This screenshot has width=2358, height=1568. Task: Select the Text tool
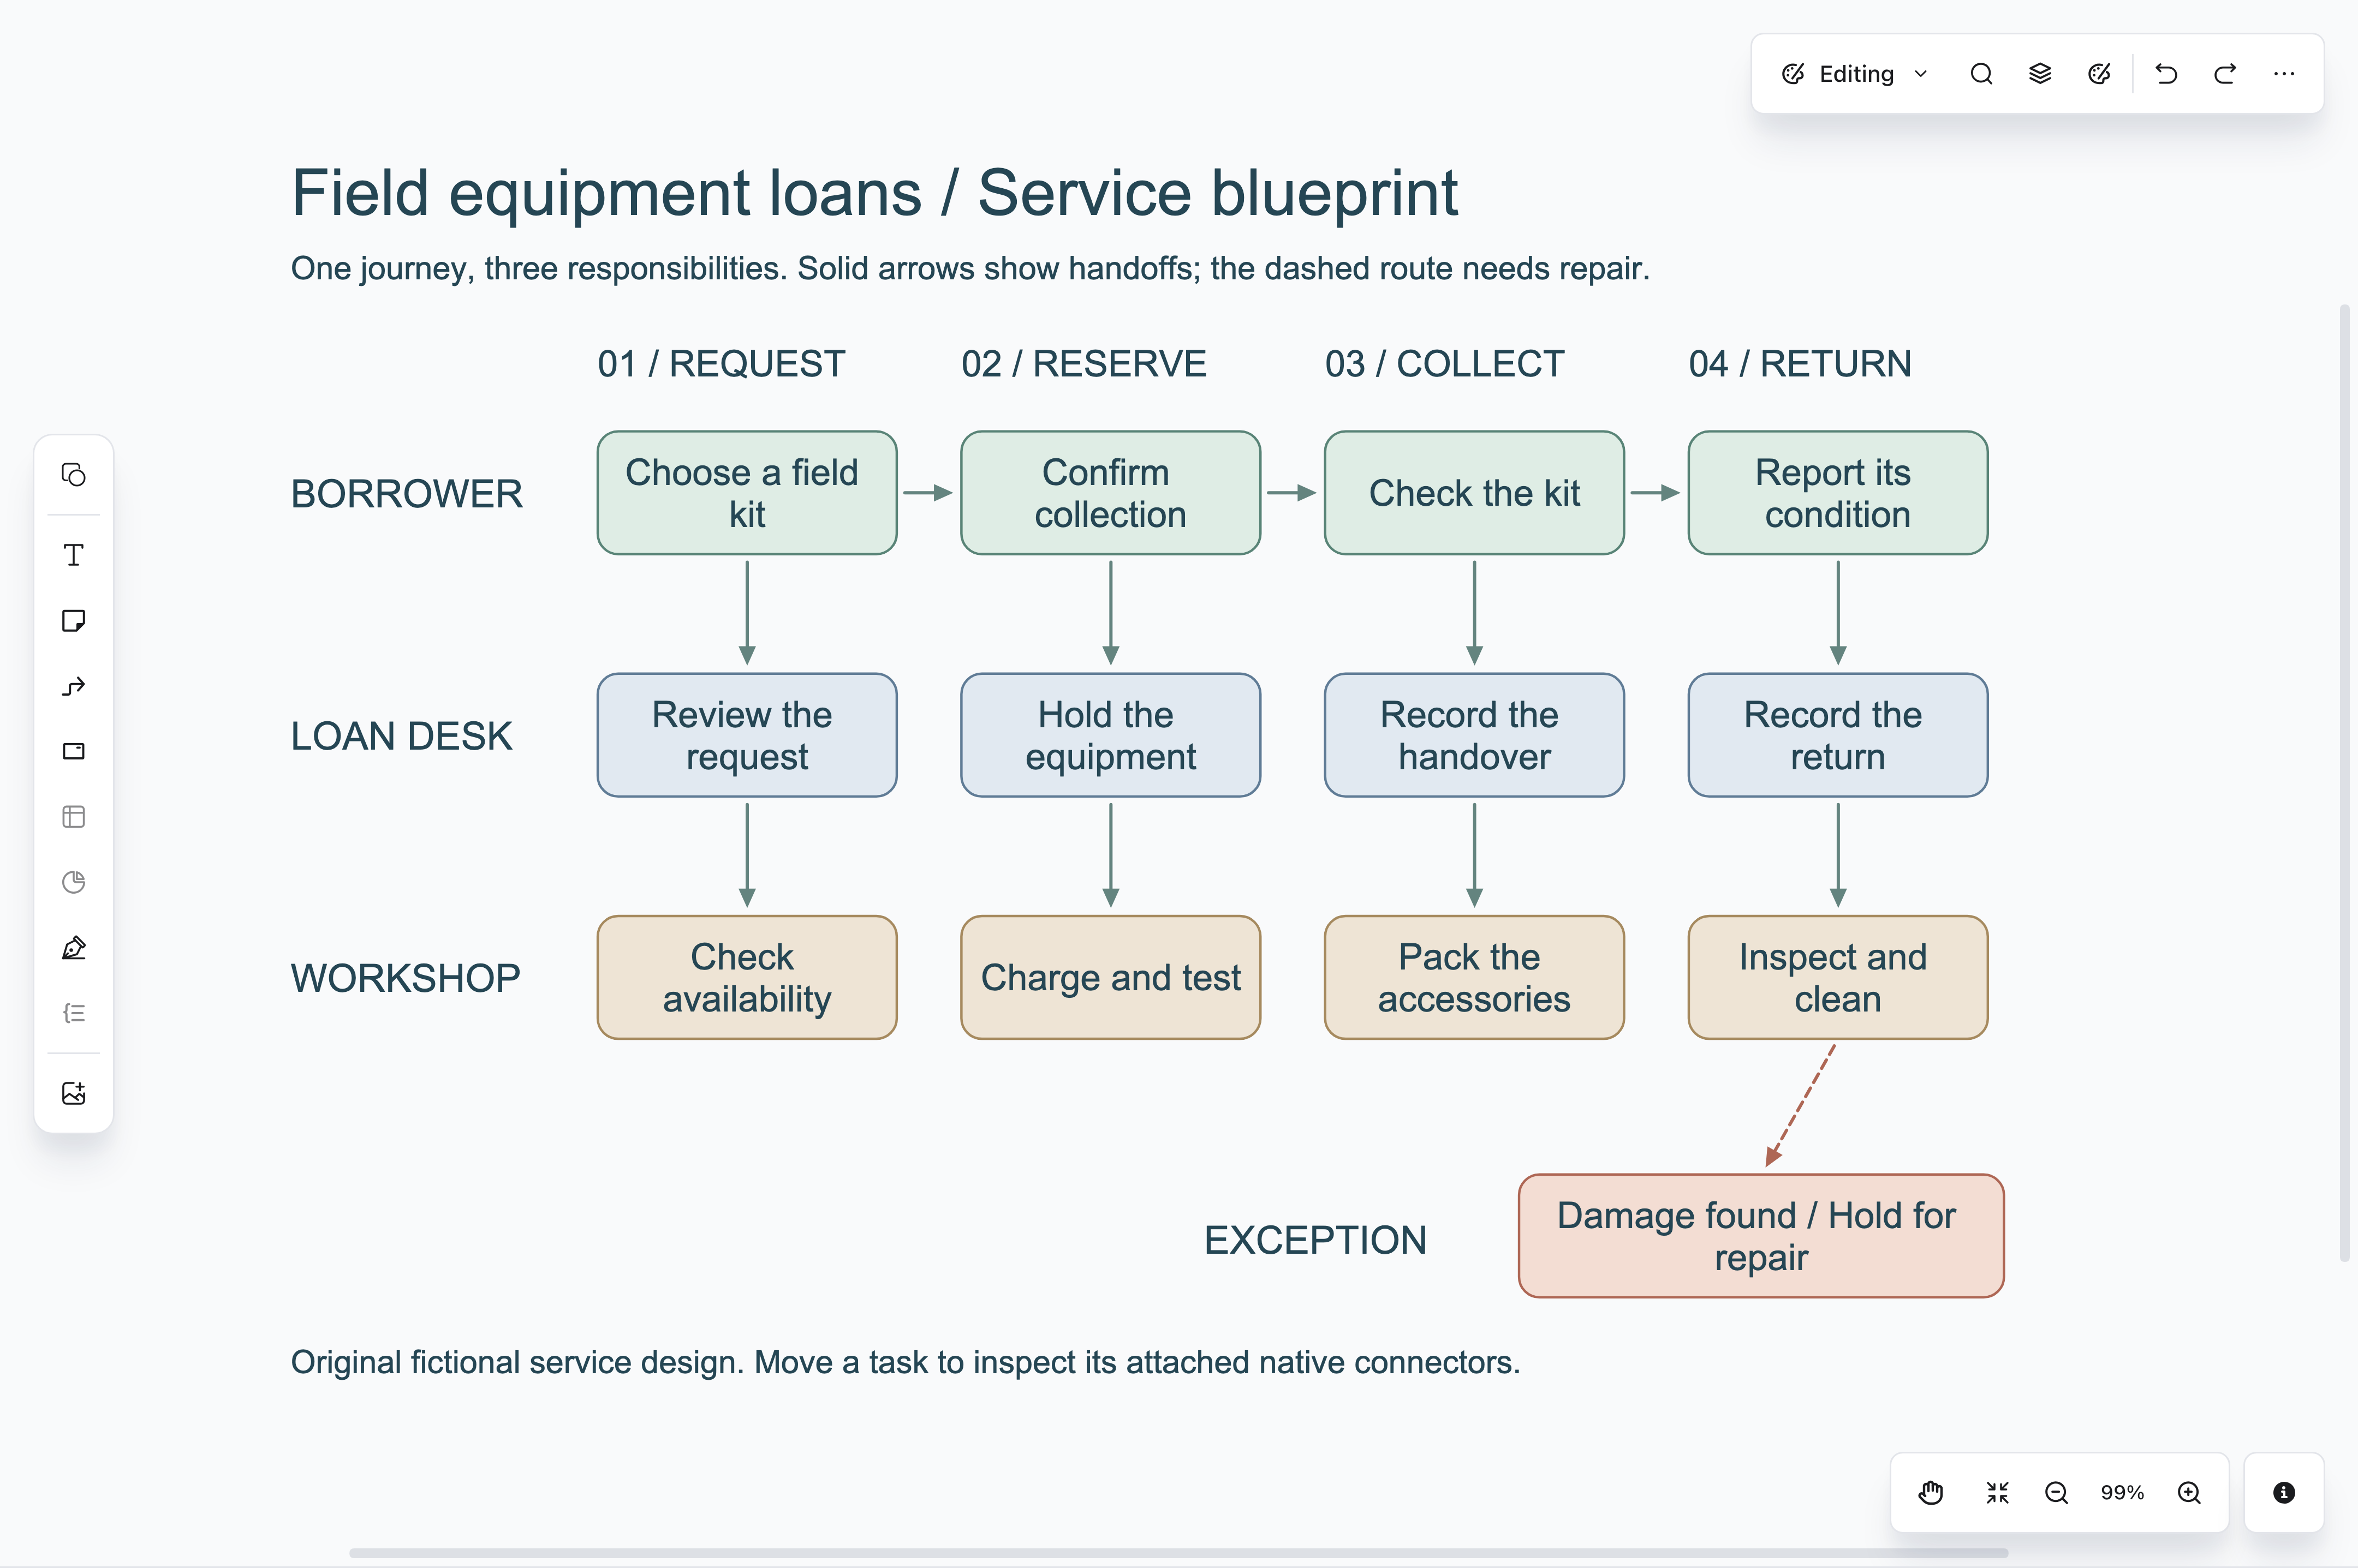[73, 555]
